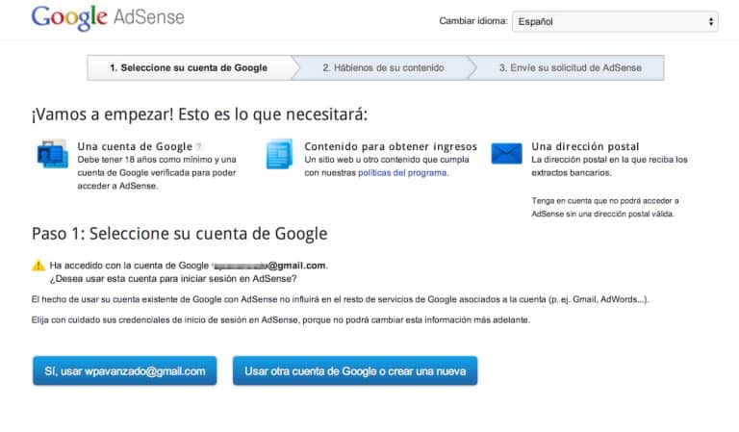This screenshot has width=739, height=432.
Task: Click the blue content document icon
Action: click(279, 154)
